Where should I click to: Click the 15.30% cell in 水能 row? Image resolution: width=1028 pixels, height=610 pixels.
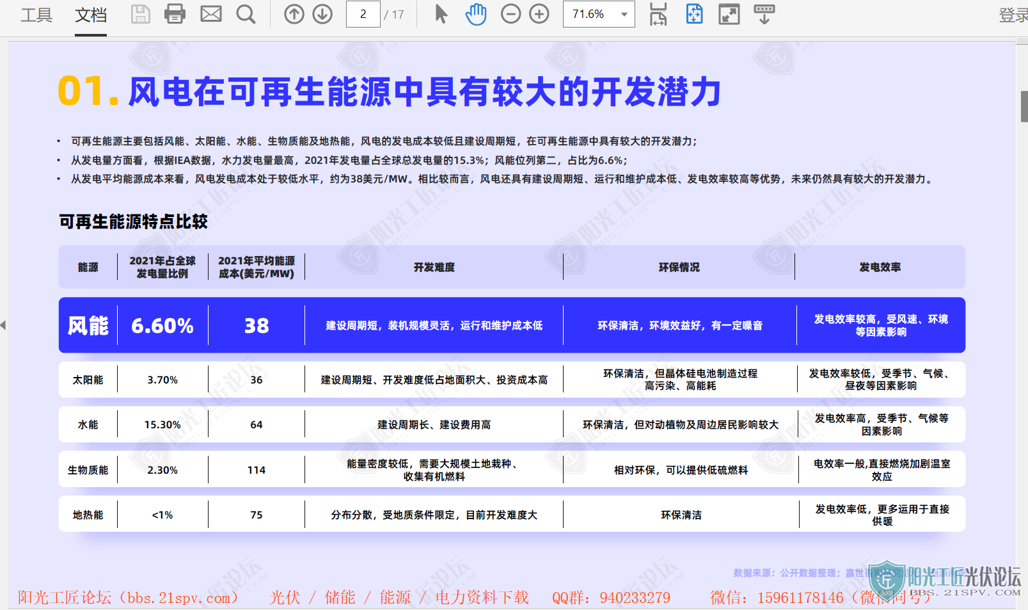pos(162,425)
